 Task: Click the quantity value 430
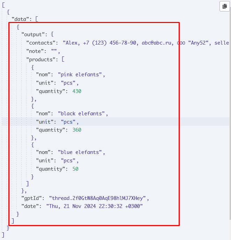tap(77, 91)
